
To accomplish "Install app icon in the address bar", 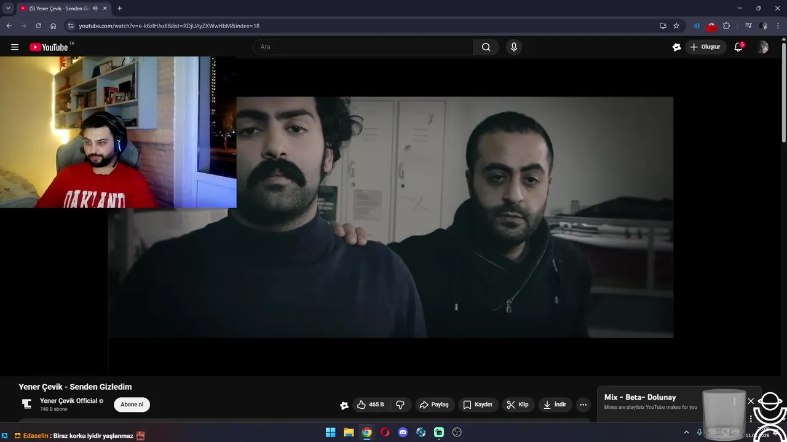I will tap(663, 26).
